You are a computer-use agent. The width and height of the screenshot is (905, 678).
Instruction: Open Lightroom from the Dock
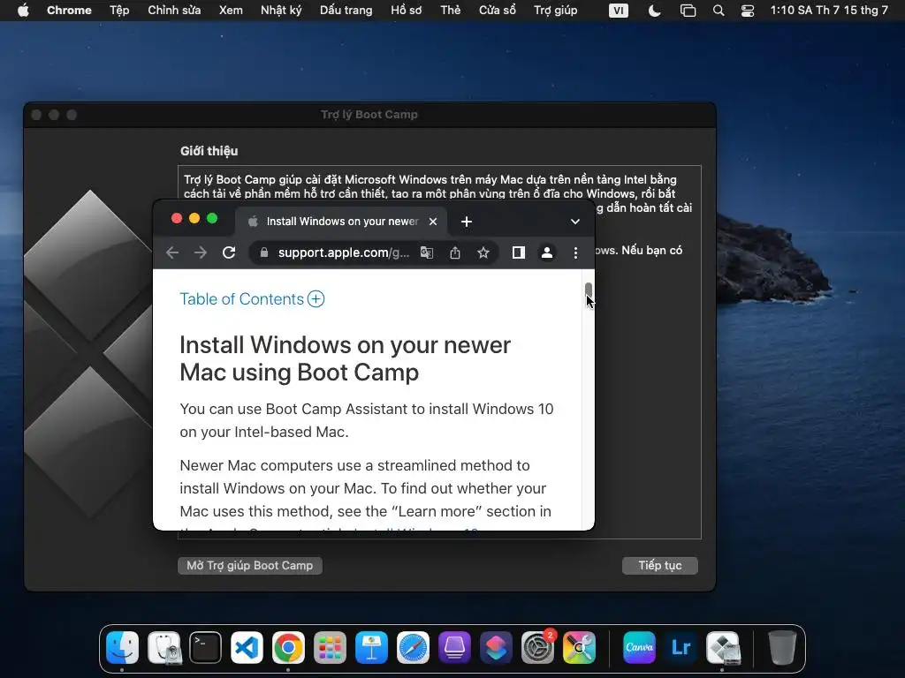(681, 647)
